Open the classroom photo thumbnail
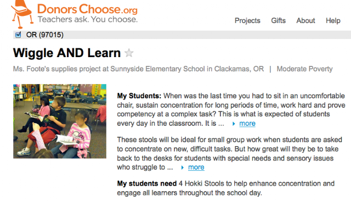The width and height of the screenshot is (351, 201). pos(60,121)
